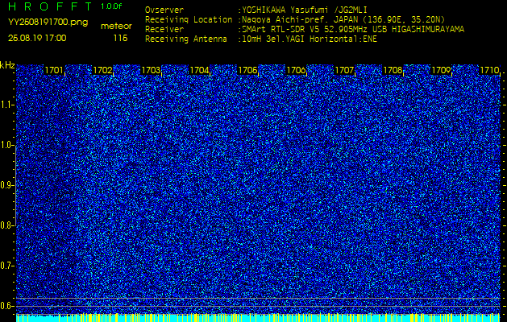The height and width of the screenshot is (322, 507).
Task: Click the 1702 time marker
Action: click(102, 70)
